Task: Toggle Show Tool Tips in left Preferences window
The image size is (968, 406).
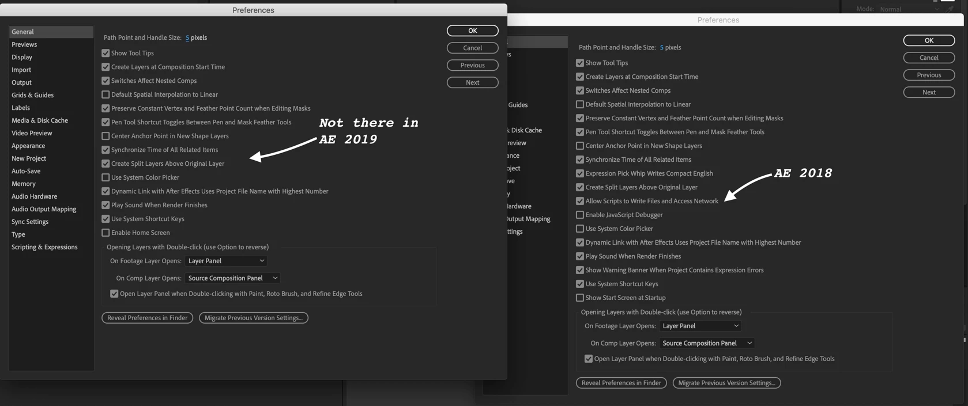Action: (106, 53)
